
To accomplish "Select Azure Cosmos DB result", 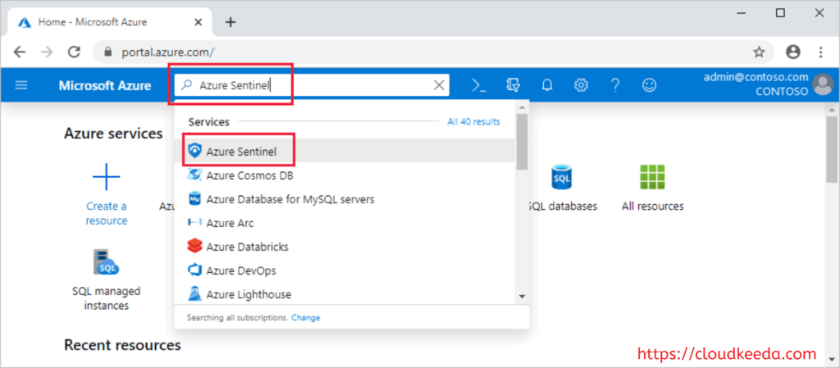I will [x=345, y=175].
